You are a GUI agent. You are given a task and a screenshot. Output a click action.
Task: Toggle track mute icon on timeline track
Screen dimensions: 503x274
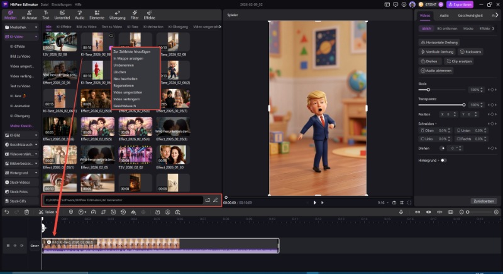(x=22, y=246)
